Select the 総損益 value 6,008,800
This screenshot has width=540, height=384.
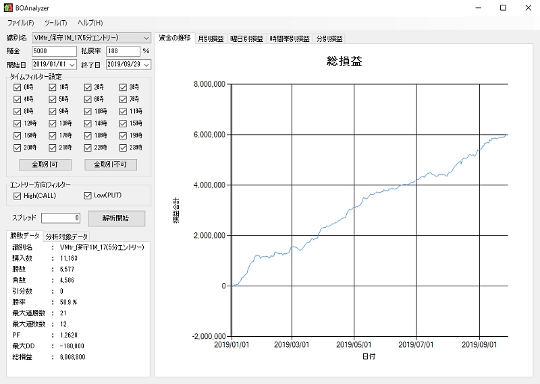tap(72, 357)
